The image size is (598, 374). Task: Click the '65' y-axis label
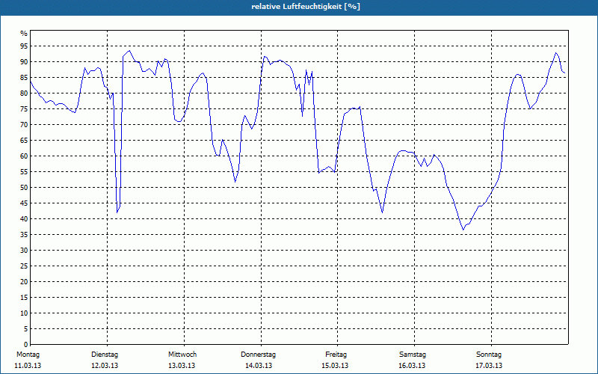pyautogui.click(x=24, y=141)
